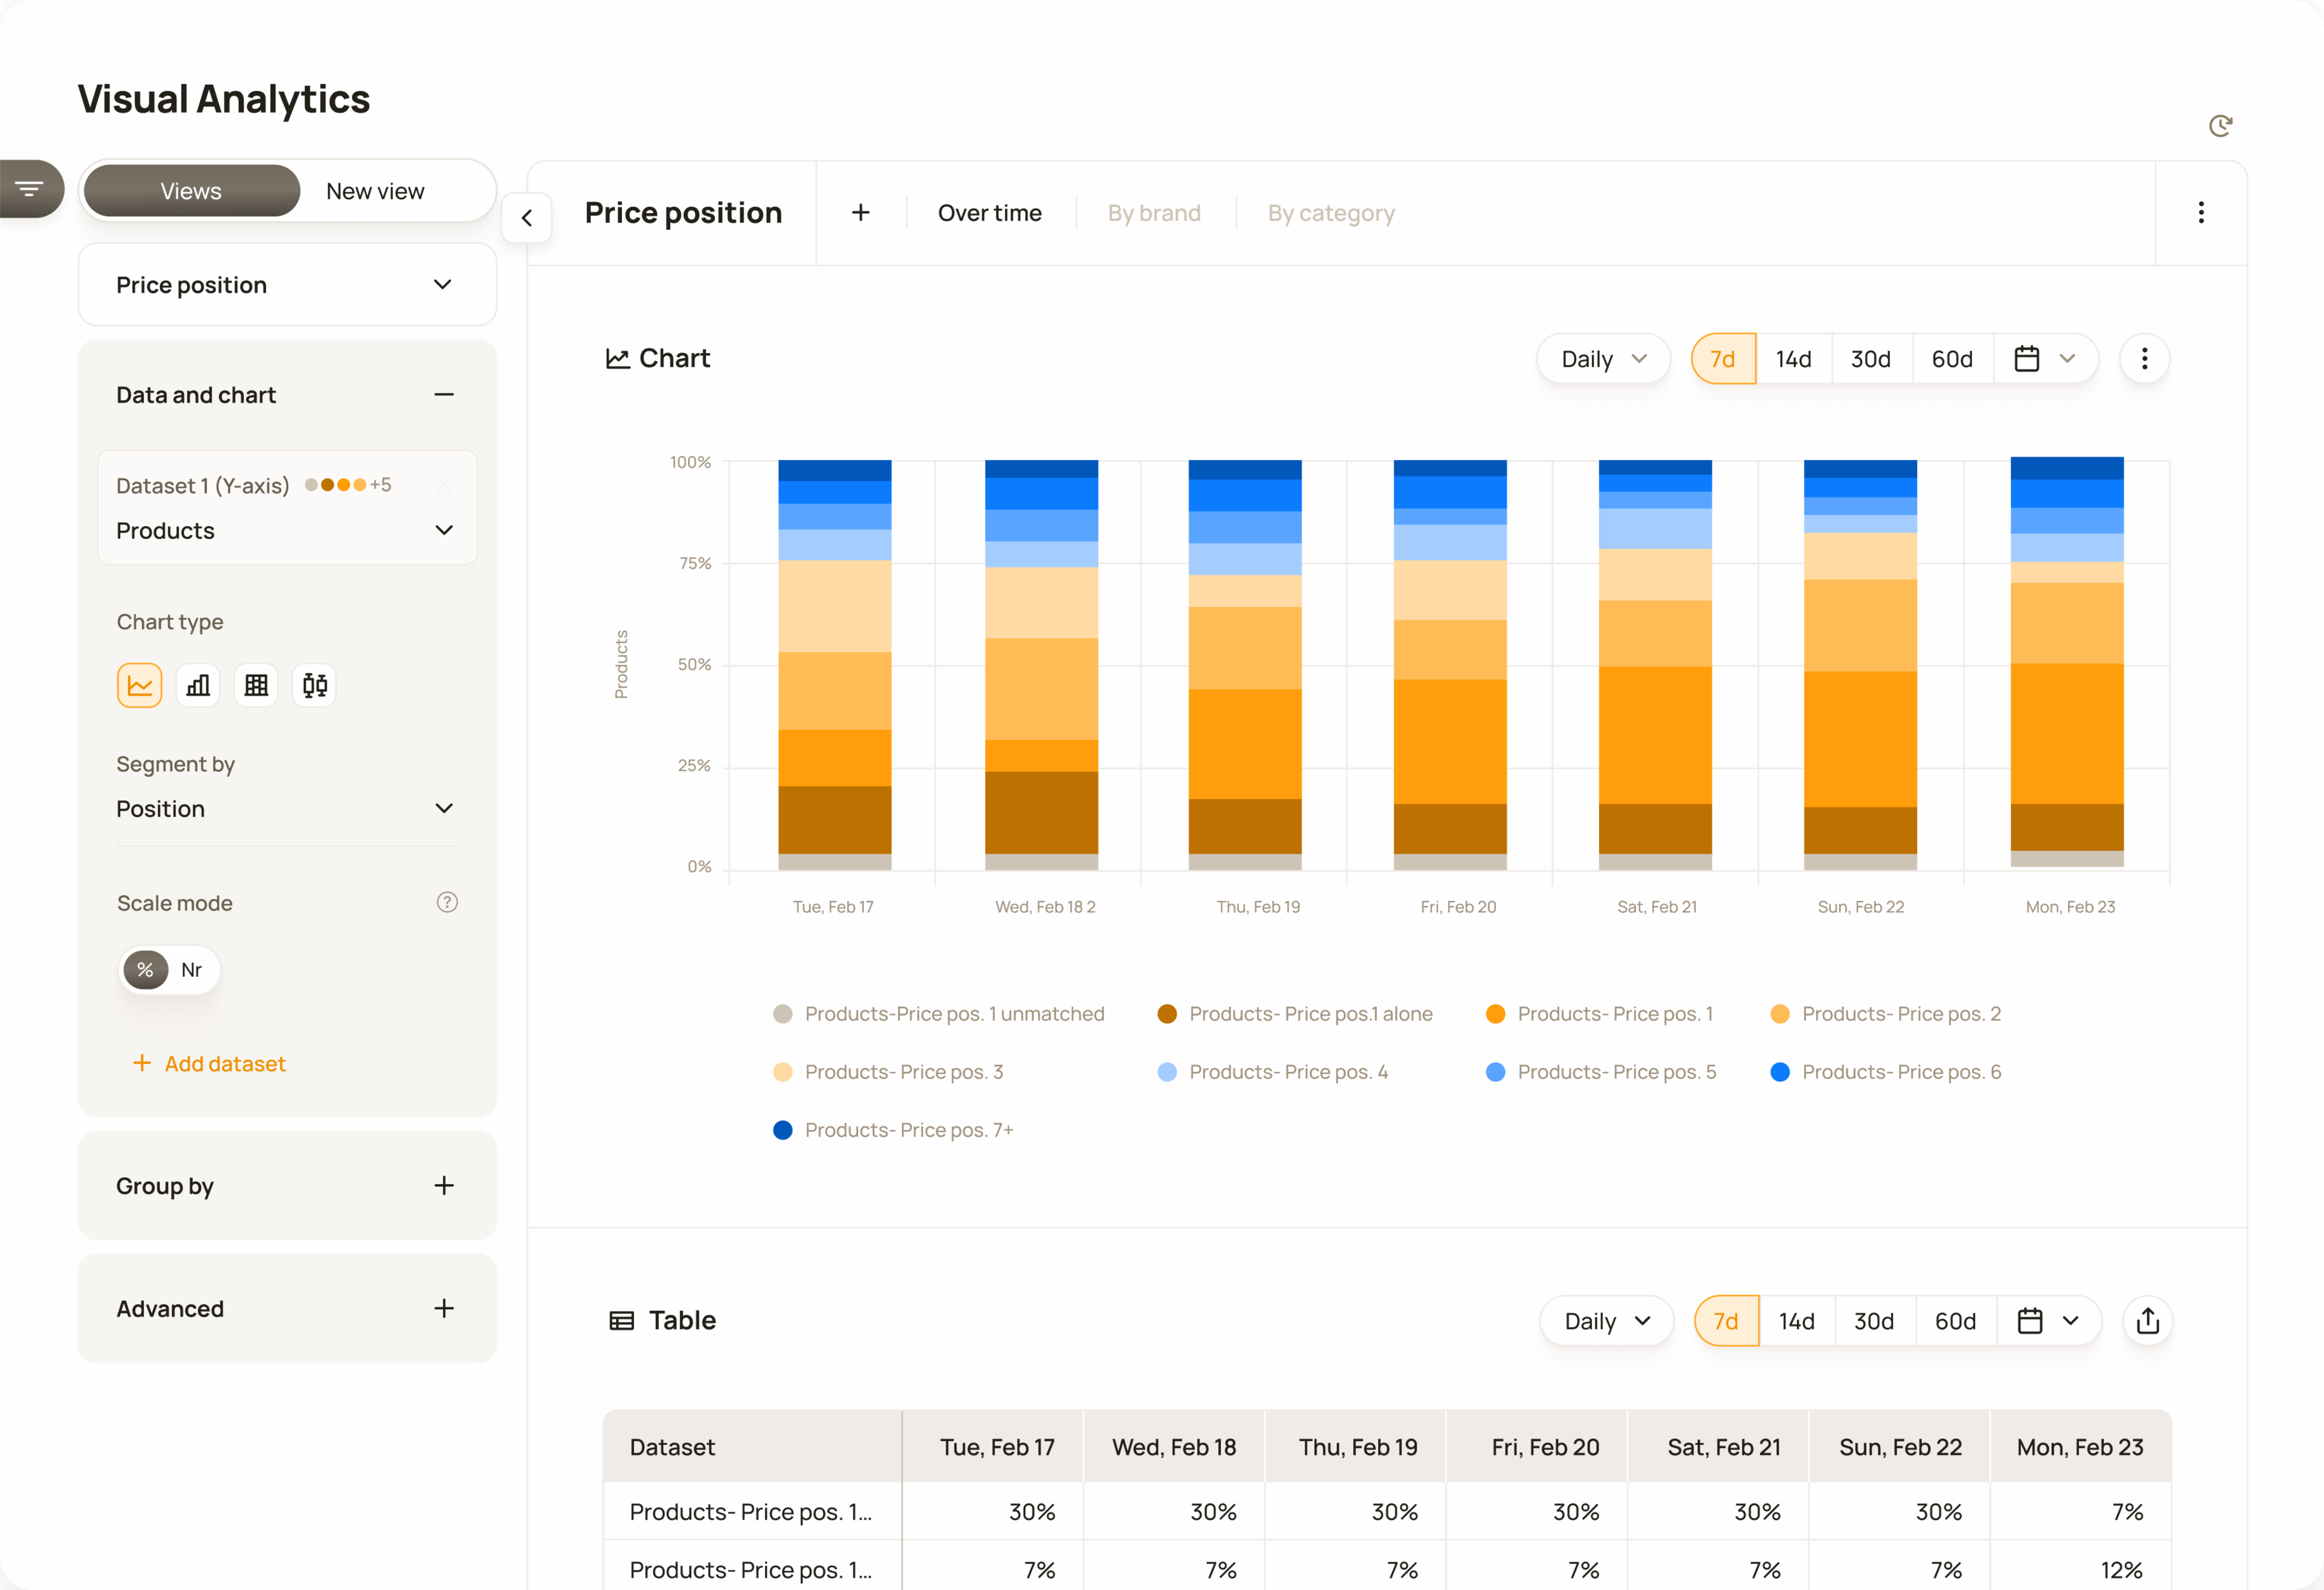This screenshot has width=2324, height=1590.
Task: Select the Views toggle option
Action: [x=191, y=191]
